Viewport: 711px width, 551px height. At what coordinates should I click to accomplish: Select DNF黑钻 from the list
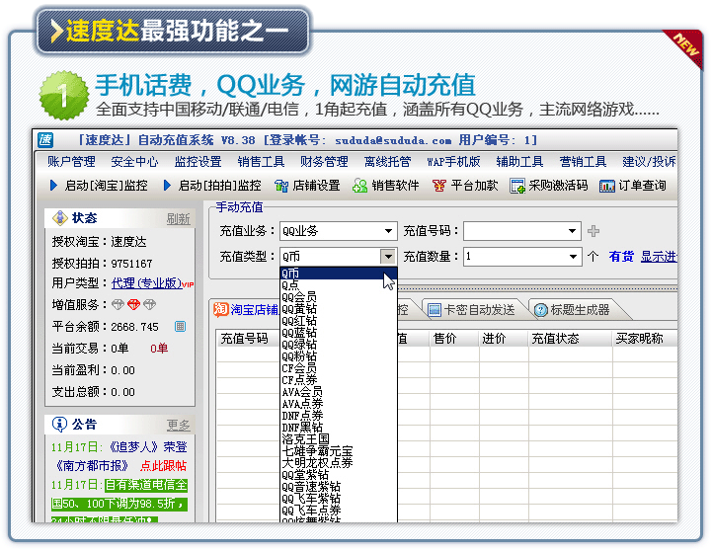coord(339,428)
